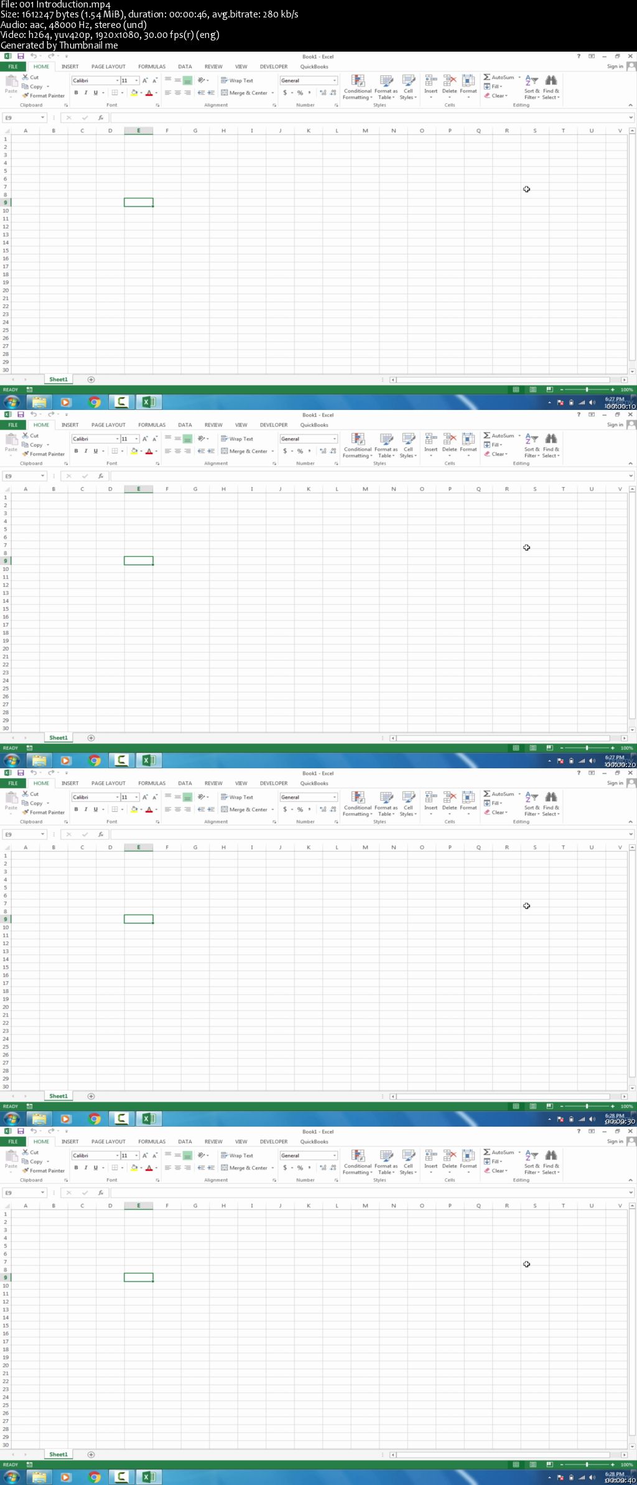This screenshot has width=637, height=1485.
Task: Click the Undo arrow in the 00:00:20 frame
Action: 33,414
